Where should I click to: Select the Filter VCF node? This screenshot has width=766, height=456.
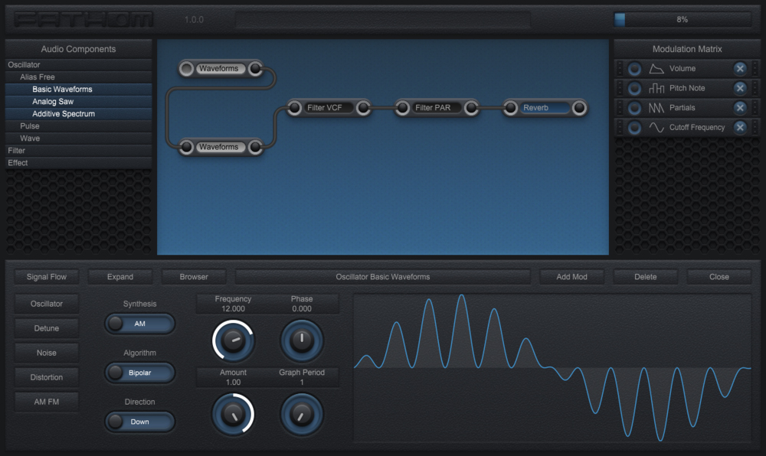(x=329, y=108)
